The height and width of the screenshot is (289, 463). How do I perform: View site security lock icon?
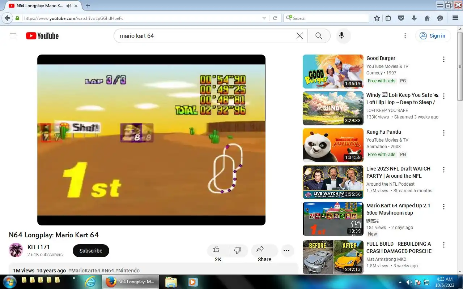17,18
